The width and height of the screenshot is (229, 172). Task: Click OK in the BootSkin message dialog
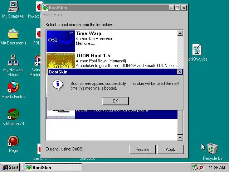coord(115,101)
